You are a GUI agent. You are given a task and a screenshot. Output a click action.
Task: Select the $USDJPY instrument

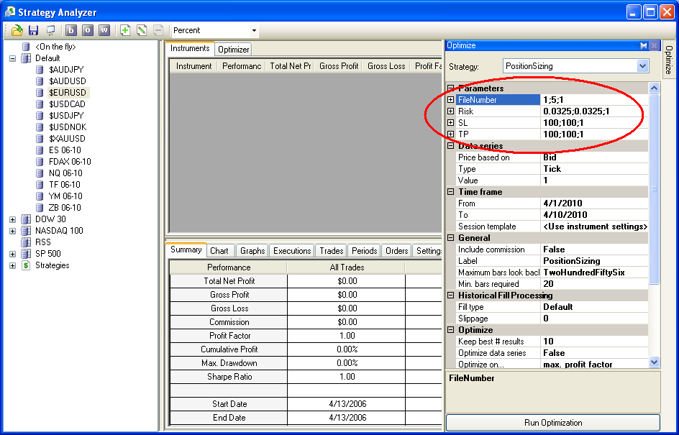click(66, 116)
